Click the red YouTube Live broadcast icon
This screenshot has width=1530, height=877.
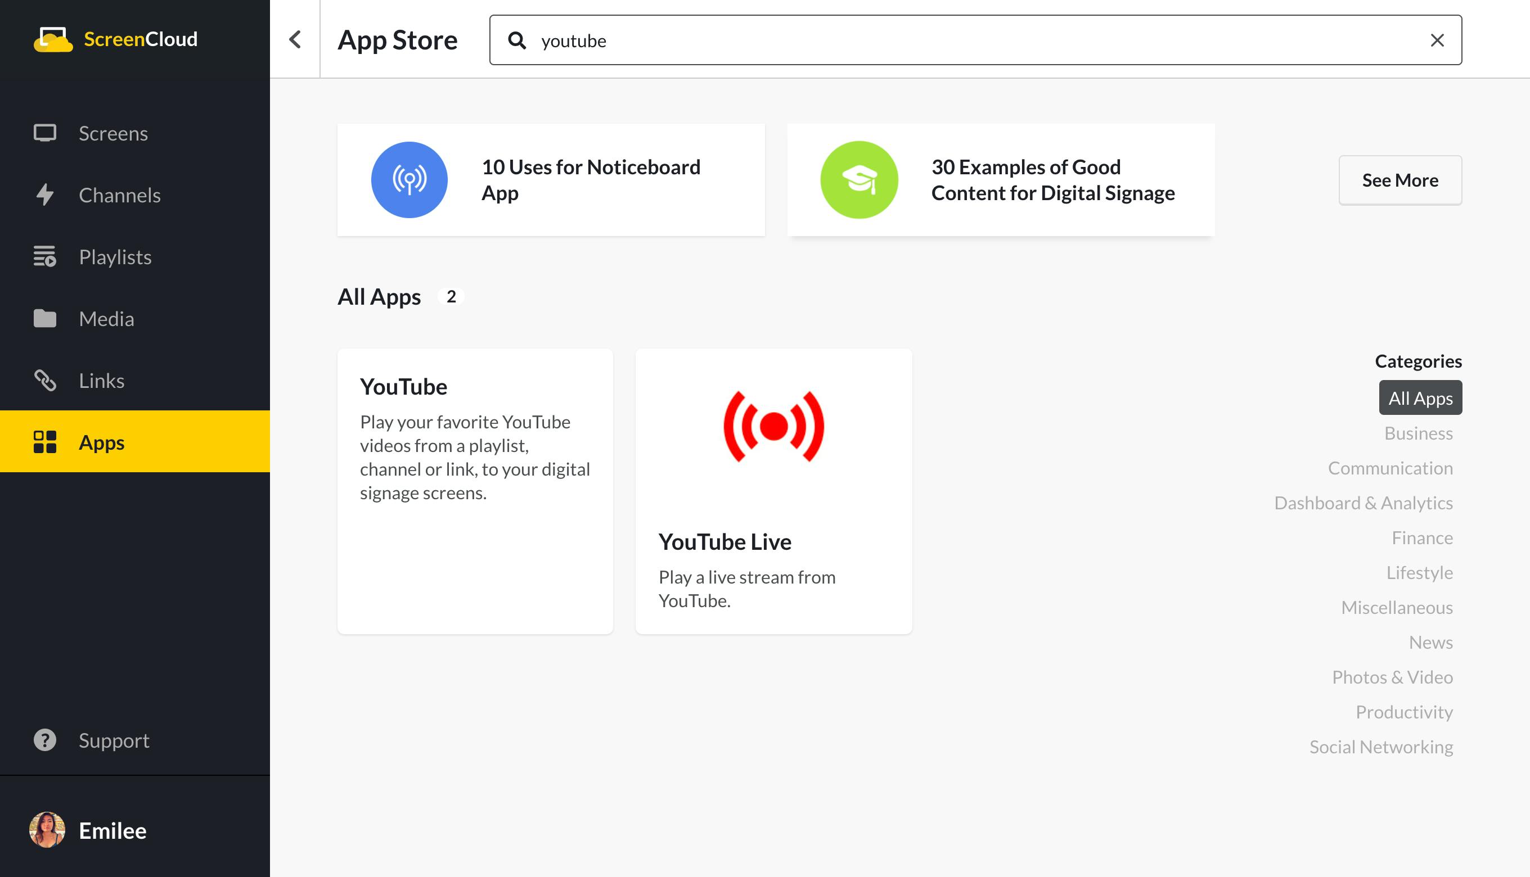[x=774, y=427]
